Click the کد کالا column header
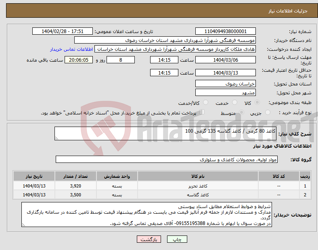318x250 pixels. coord(279,176)
